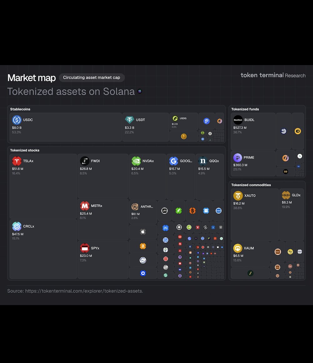Click the $15.7 M GOOG value

[174, 169]
